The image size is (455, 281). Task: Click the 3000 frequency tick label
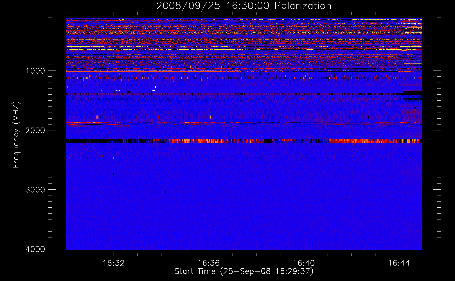35,189
